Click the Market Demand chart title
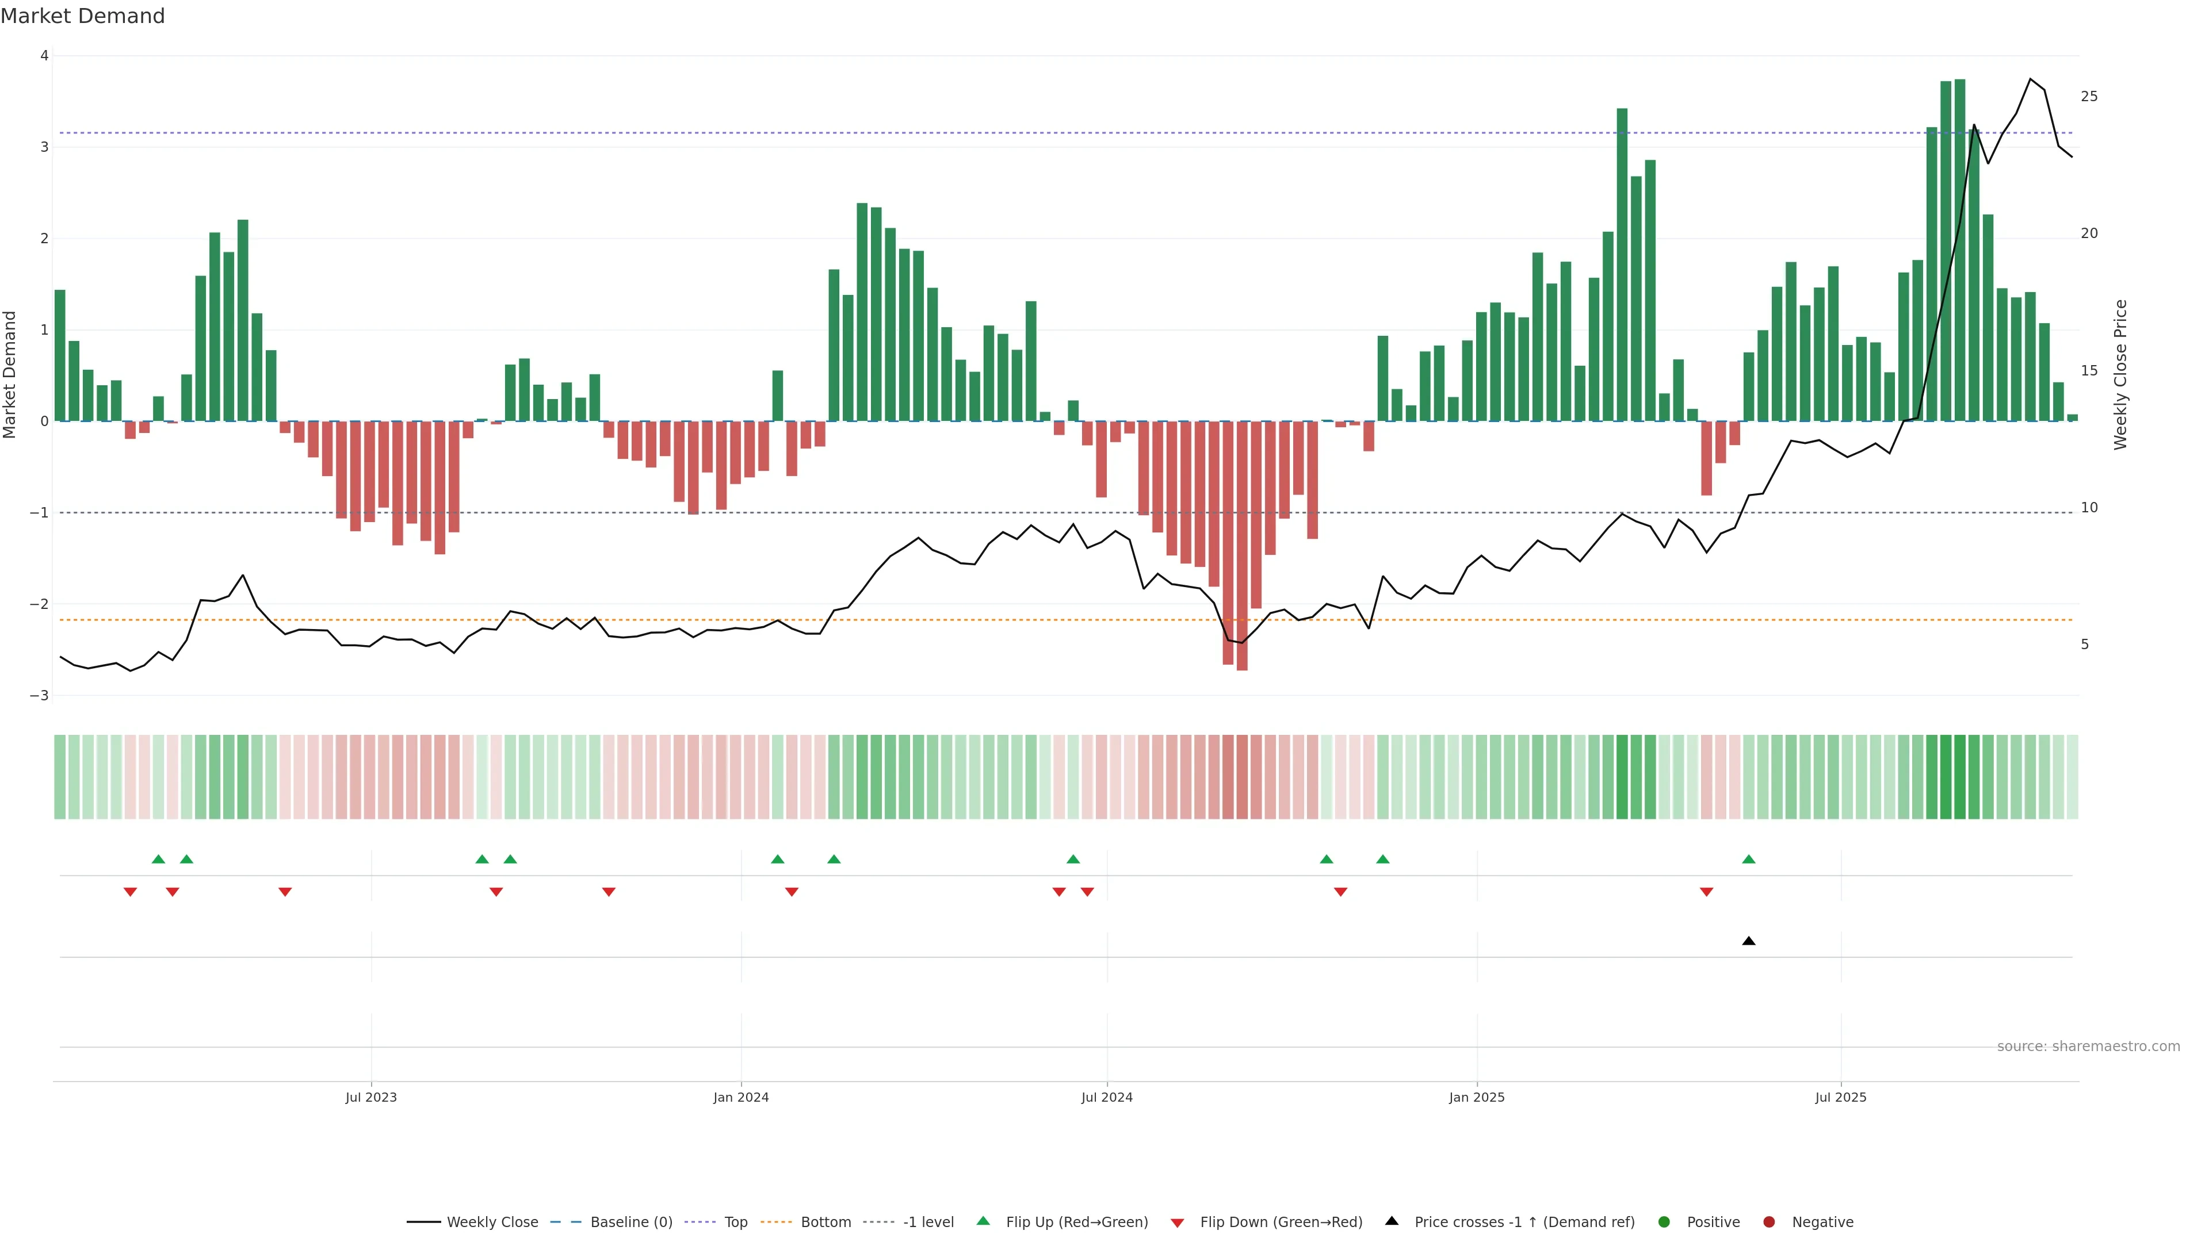This screenshot has width=2209, height=1242. (82, 16)
